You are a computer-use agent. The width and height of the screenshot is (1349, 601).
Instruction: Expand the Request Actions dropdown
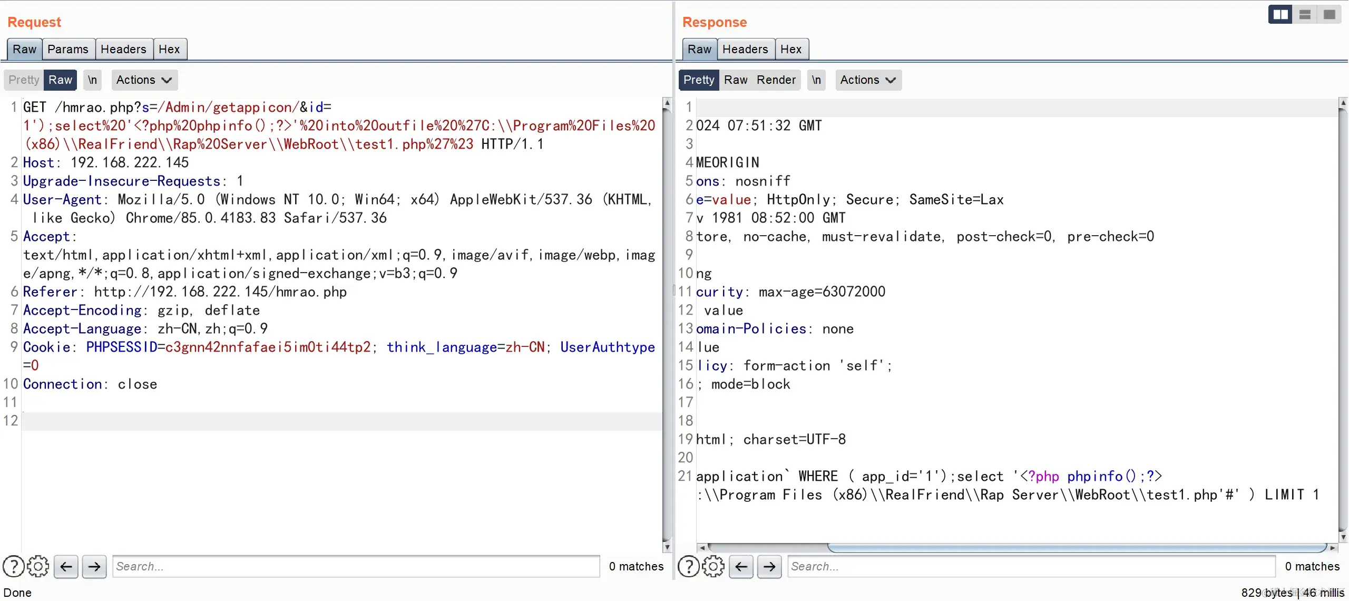pos(144,80)
